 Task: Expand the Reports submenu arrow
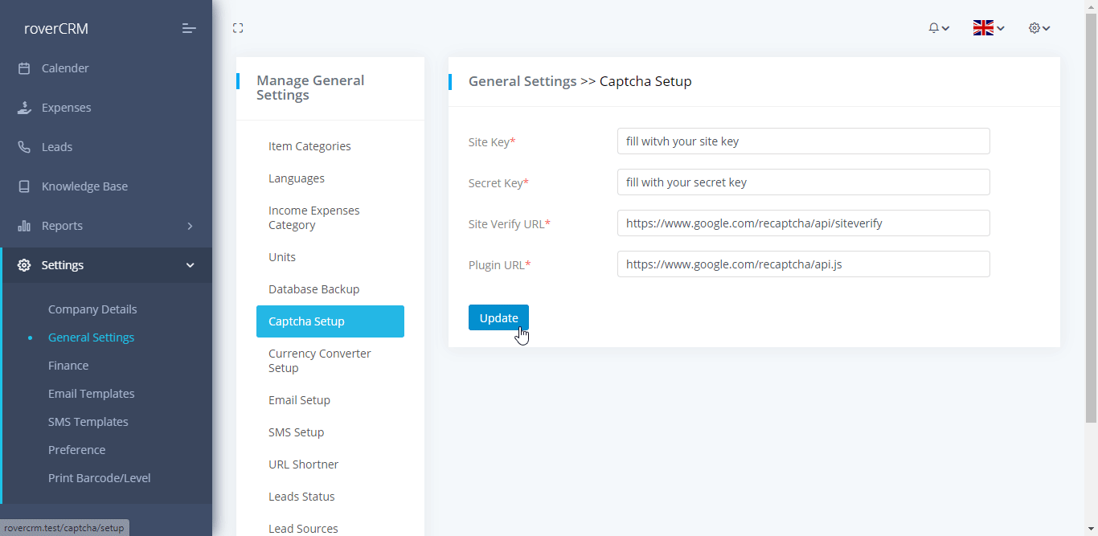191,226
